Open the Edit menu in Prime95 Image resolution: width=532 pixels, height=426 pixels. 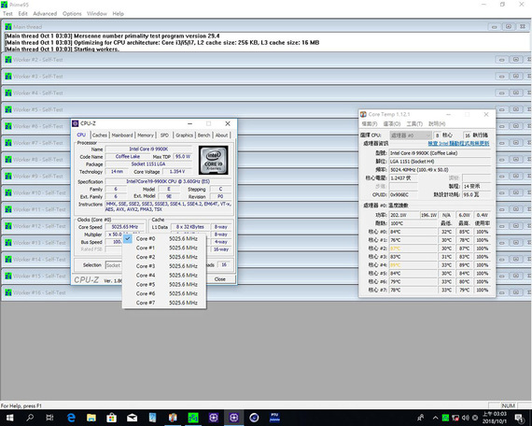pos(22,14)
